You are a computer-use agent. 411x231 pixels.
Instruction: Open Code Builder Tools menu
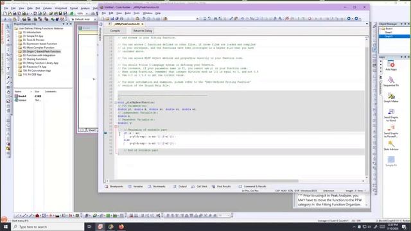coord(137,13)
